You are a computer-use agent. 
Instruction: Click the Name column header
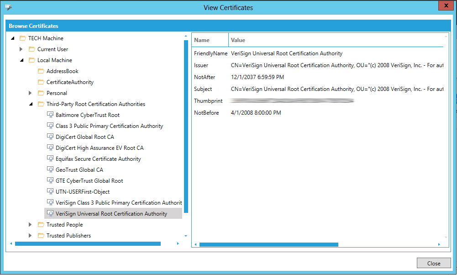(202, 40)
